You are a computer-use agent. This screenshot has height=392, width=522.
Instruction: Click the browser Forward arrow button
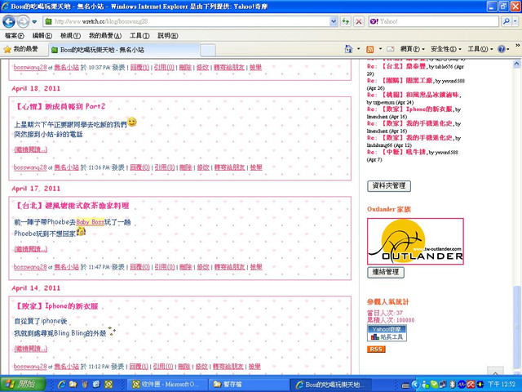pos(23,22)
